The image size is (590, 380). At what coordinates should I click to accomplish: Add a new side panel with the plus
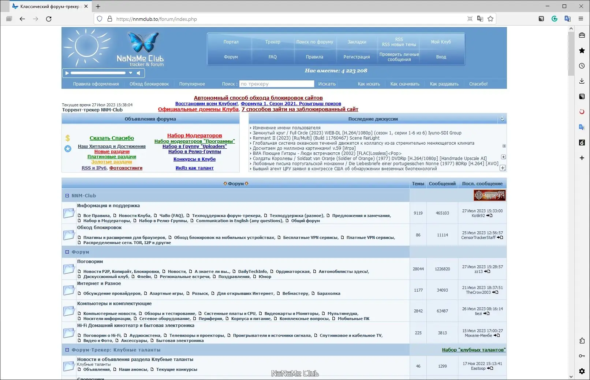(582, 158)
